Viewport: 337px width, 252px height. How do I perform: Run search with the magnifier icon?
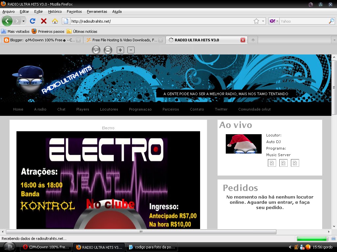coord(331,21)
